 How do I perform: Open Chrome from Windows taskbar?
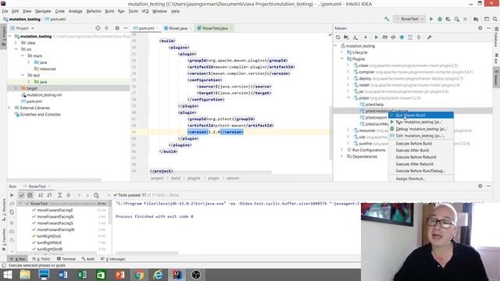(139, 275)
